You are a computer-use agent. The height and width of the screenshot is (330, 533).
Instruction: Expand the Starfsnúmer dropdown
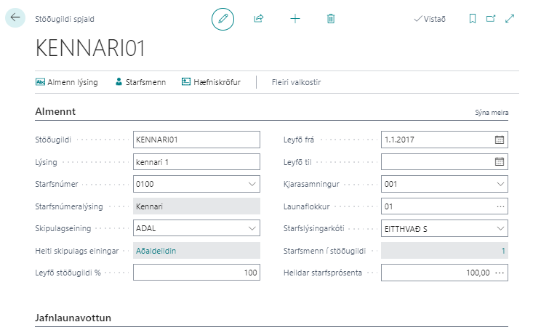point(252,185)
